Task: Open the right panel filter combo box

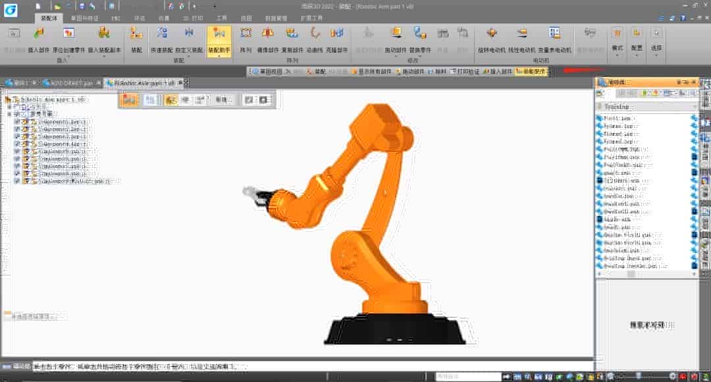Action: click(648, 107)
